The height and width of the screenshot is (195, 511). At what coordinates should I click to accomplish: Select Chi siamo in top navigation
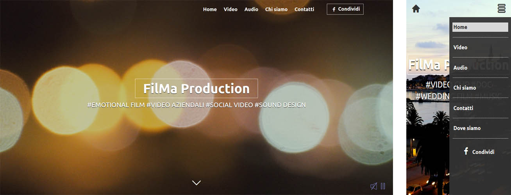276,9
